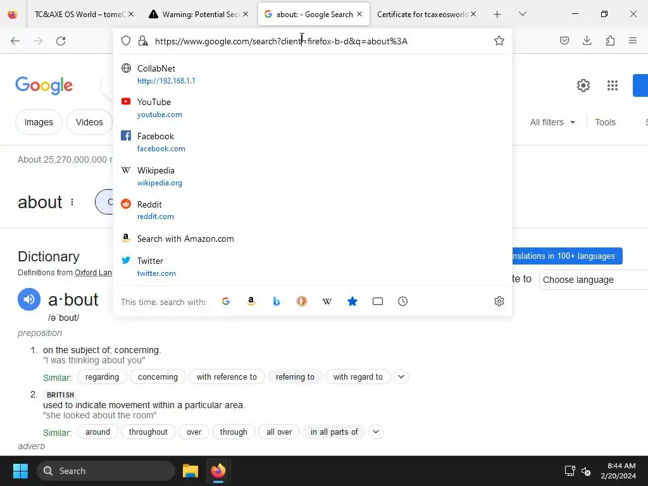Search in Bookmarks star icon
Screen dimensions: 648x486
352,301
